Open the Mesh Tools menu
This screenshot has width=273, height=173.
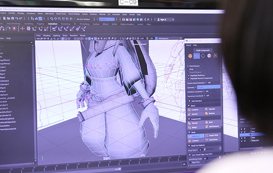click(x=61, y=14)
